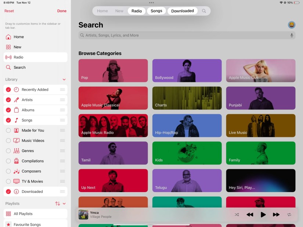This screenshot has height=227, width=303.
Task: Open the Playlists sort arrows menu
Action: click(x=57, y=203)
